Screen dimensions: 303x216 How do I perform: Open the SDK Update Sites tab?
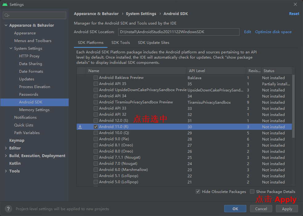(153, 43)
